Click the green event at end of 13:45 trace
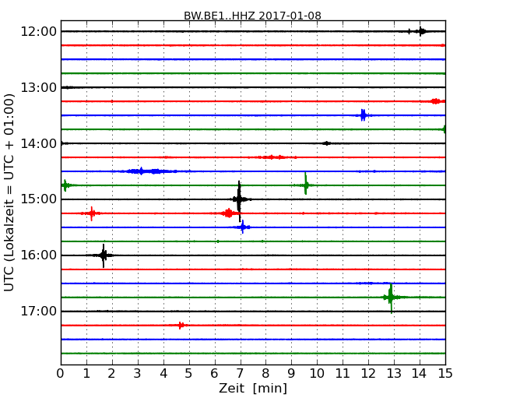506x405 pixels. [x=444, y=129]
